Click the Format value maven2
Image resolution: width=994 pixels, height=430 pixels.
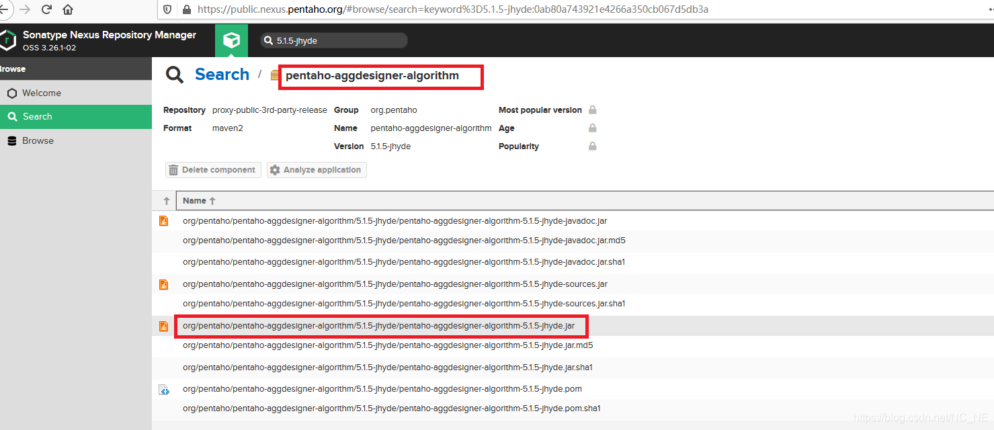[228, 128]
